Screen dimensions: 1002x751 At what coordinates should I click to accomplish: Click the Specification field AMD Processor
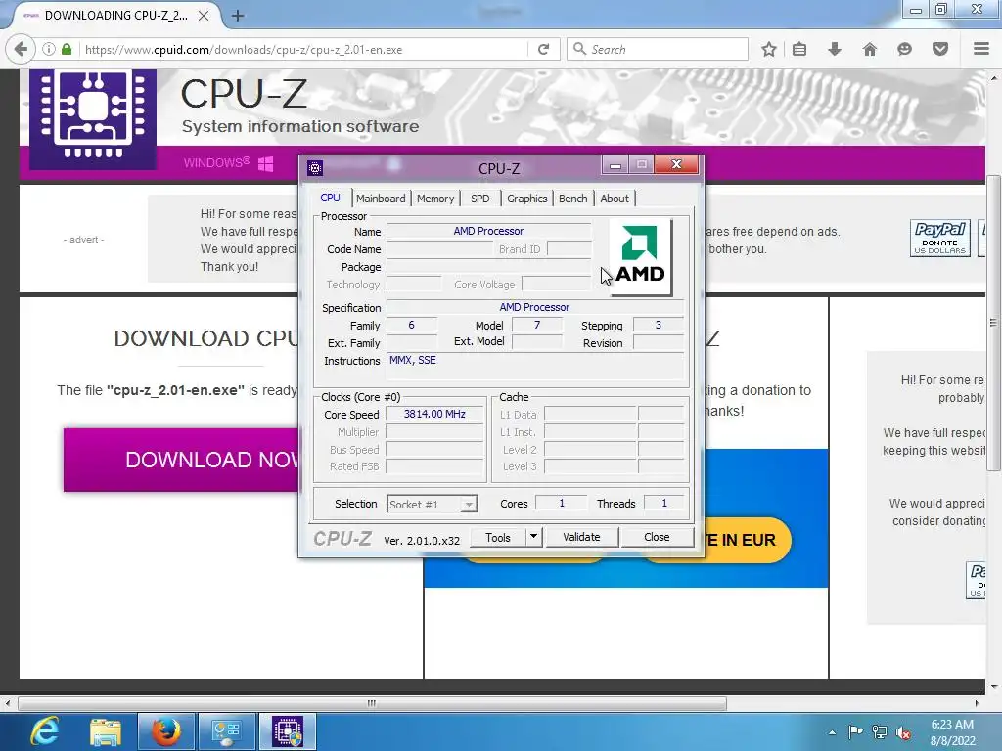pyautogui.click(x=535, y=307)
